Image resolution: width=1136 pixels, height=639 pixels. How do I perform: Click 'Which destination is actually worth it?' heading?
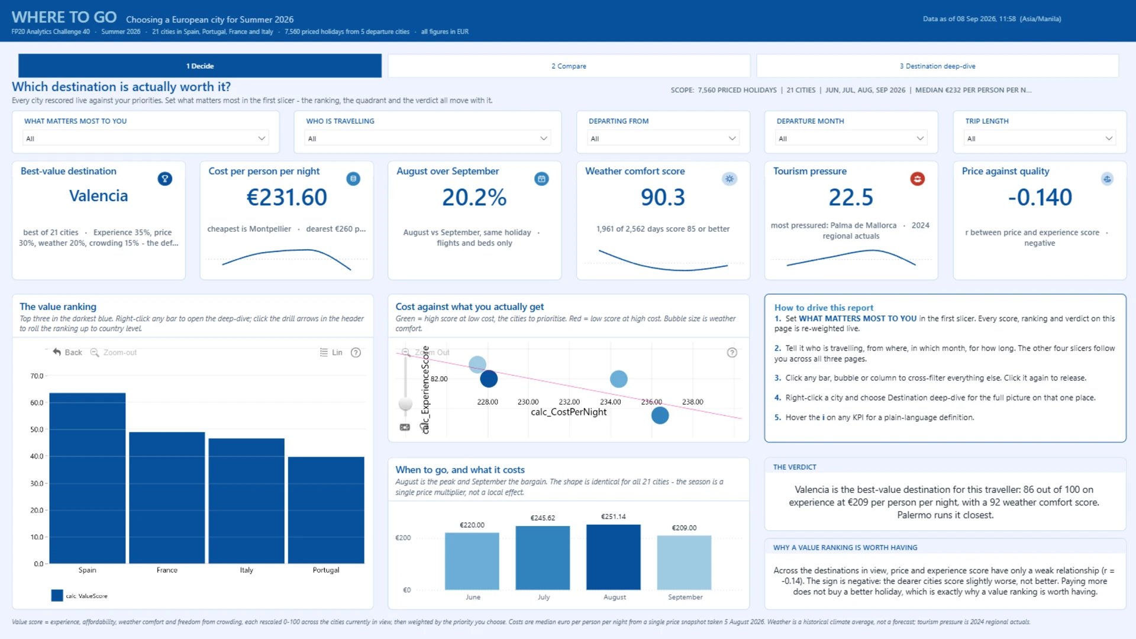point(121,86)
